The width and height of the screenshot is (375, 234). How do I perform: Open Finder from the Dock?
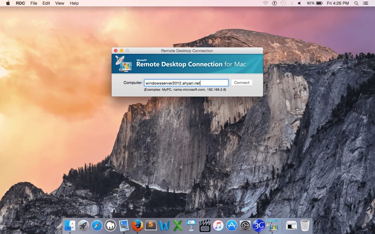[70, 226]
